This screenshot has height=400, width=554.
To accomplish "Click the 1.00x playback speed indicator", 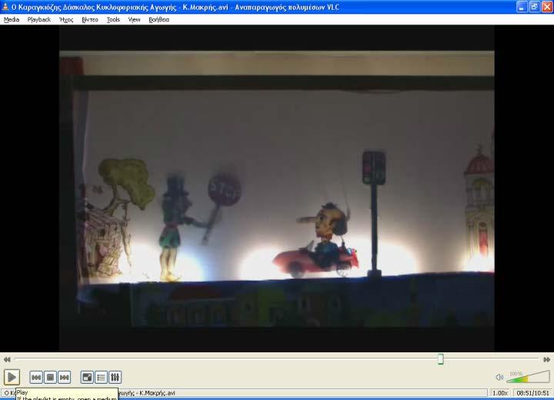I will click(x=500, y=393).
